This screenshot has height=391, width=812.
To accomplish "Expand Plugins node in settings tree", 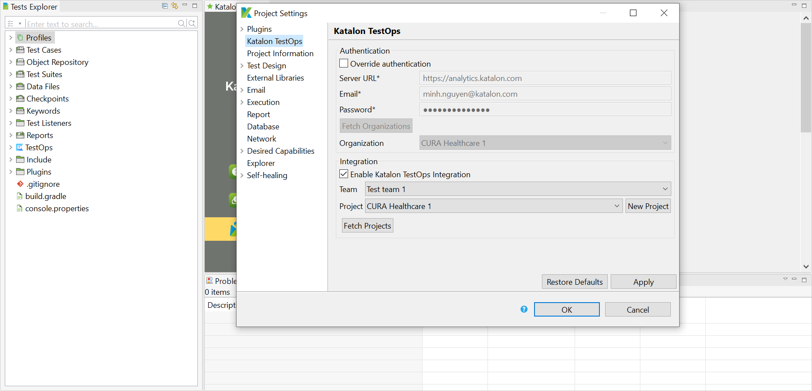I will coord(242,29).
